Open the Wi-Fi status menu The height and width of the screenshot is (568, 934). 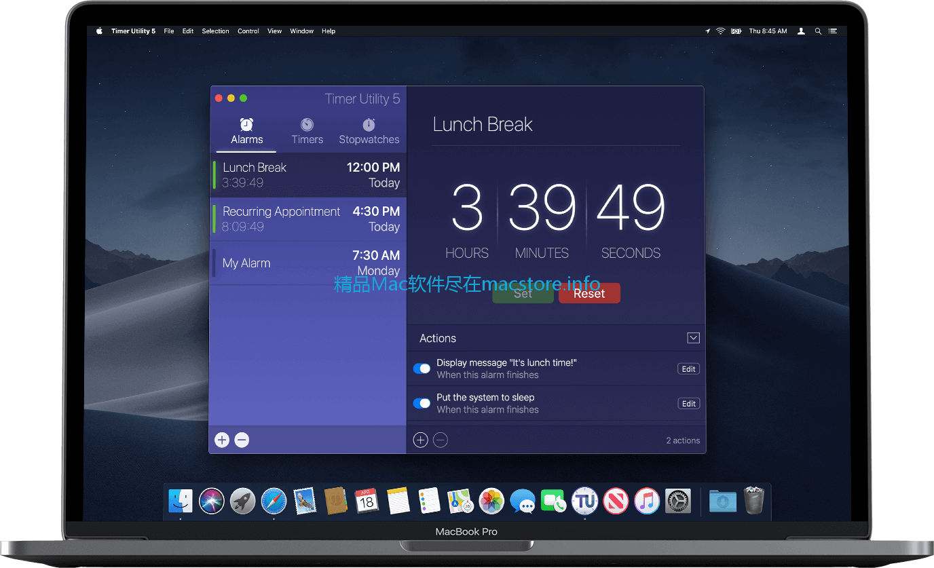pos(720,31)
